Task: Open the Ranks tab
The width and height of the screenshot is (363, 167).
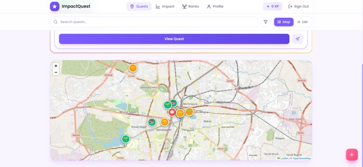Action: [x=191, y=6]
